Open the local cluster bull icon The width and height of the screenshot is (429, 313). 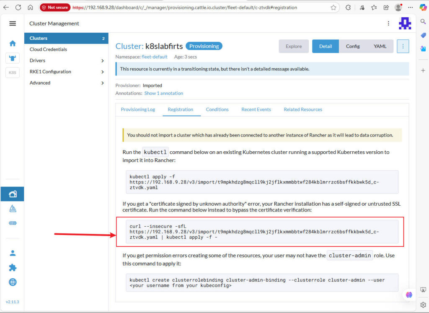(13, 58)
